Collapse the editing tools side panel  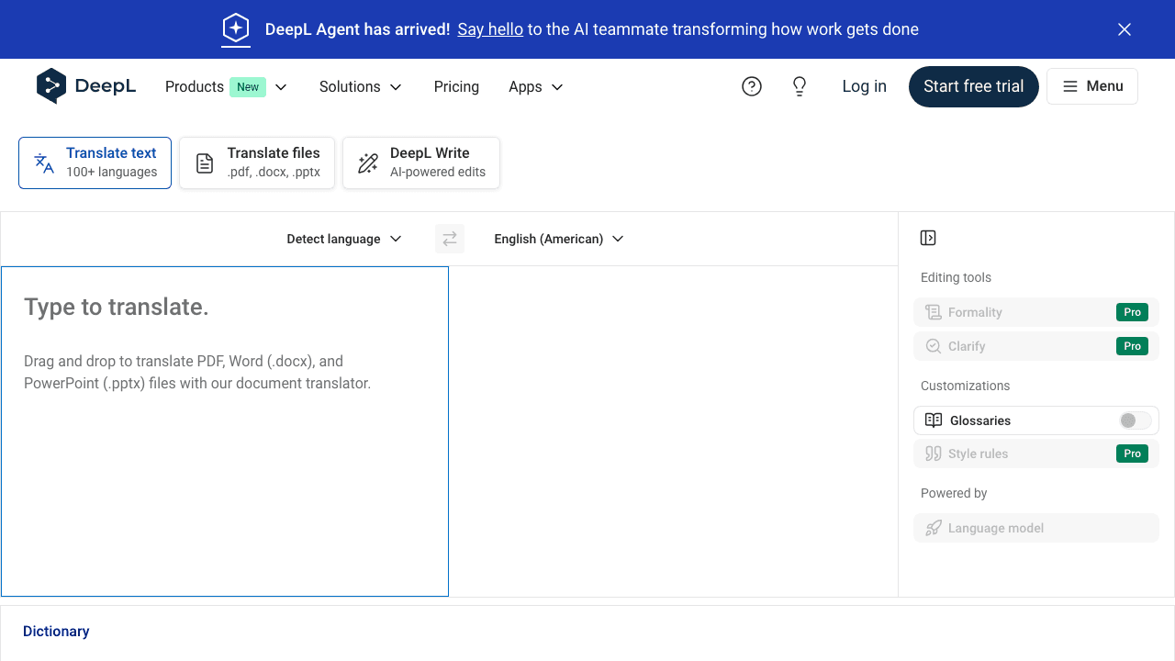click(928, 237)
